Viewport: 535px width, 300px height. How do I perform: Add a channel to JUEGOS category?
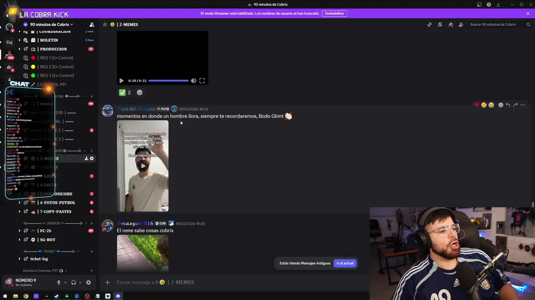pos(92,223)
